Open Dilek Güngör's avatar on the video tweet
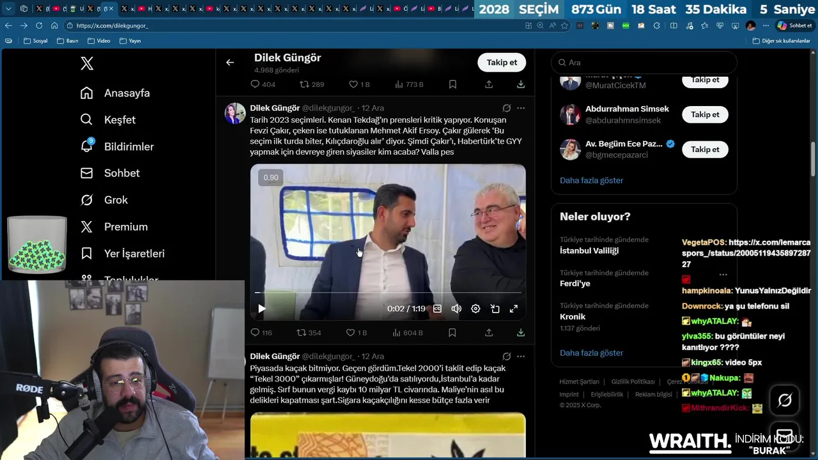818x460 pixels. pyautogui.click(x=235, y=113)
